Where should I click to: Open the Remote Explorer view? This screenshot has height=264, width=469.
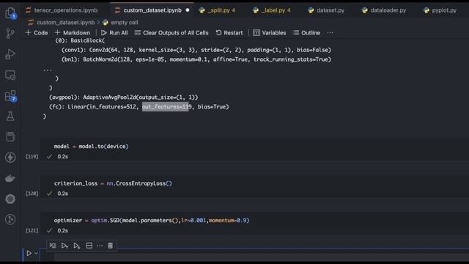click(x=10, y=75)
